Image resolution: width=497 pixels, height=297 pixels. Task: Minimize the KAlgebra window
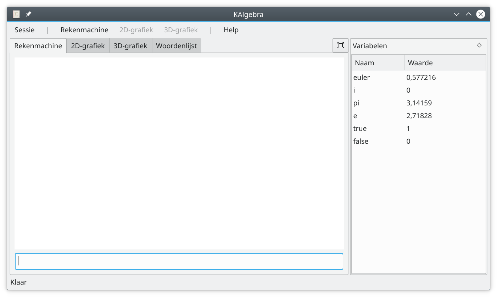tap(457, 14)
